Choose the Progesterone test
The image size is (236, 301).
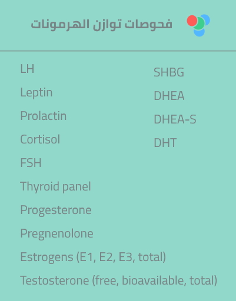(56, 210)
